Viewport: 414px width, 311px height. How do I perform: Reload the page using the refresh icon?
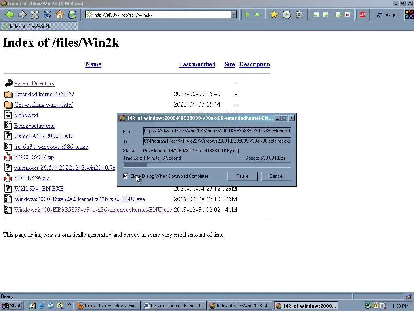(47, 15)
